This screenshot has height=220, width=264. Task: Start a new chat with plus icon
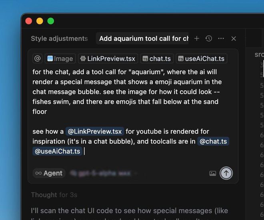(196, 38)
